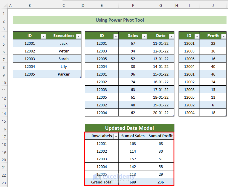Image resolution: width=228 pixels, height=187 pixels.
Task: Select the Sales cell with value 96
Action: pyautogui.click(x=133, y=74)
